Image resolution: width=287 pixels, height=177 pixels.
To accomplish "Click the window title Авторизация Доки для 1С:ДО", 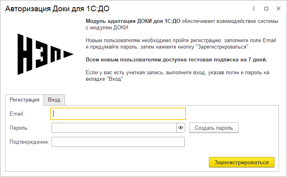I will [x=57, y=8].
